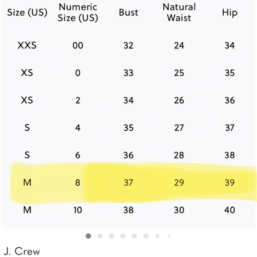Select the XXS size row label
This screenshot has height=257, width=257.
[x=27, y=45]
